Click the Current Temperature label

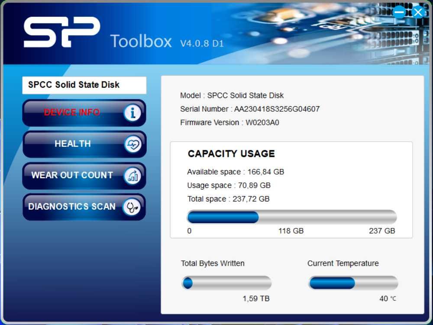(x=343, y=263)
